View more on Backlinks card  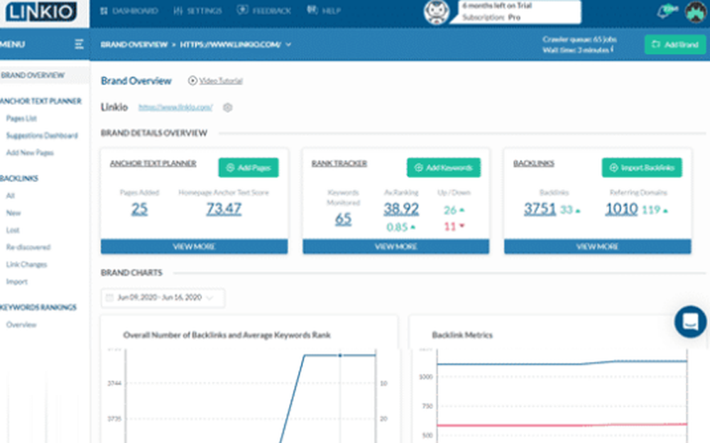click(597, 246)
